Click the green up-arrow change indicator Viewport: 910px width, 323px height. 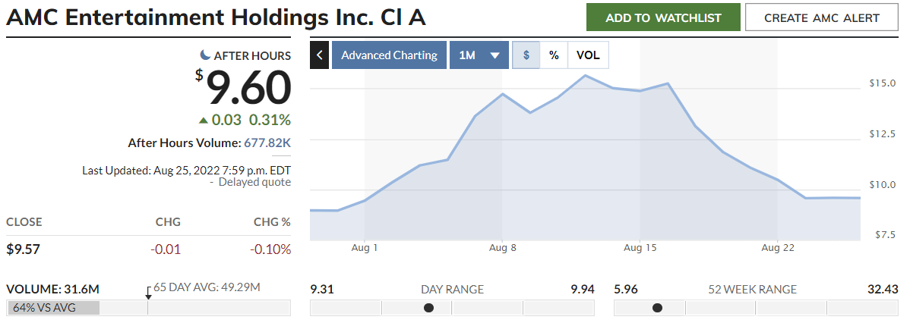tap(203, 120)
